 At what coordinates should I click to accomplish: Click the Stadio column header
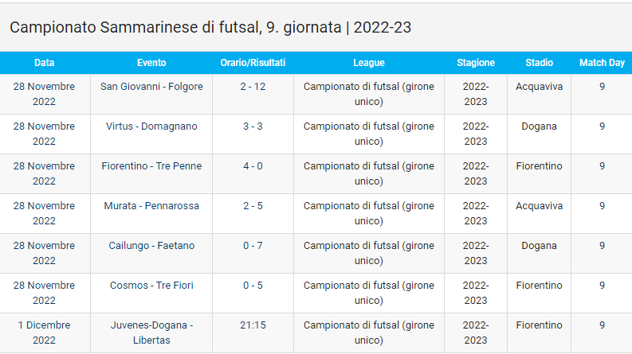pyautogui.click(x=539, y=63)
